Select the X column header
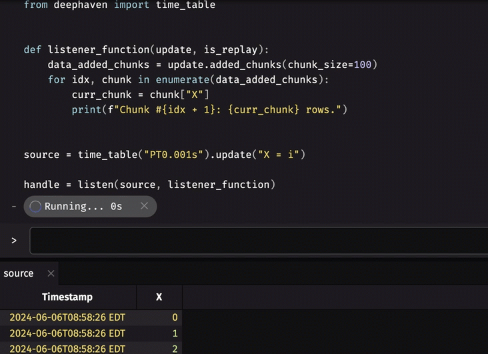Screen dimensions: 488x354 click(x=159, y=297)
